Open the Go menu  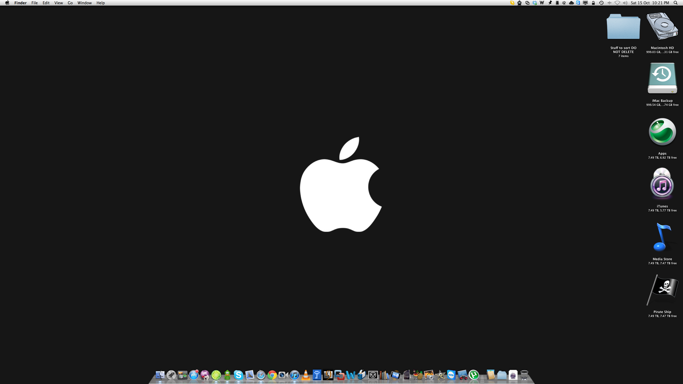(x=70, y=3)
